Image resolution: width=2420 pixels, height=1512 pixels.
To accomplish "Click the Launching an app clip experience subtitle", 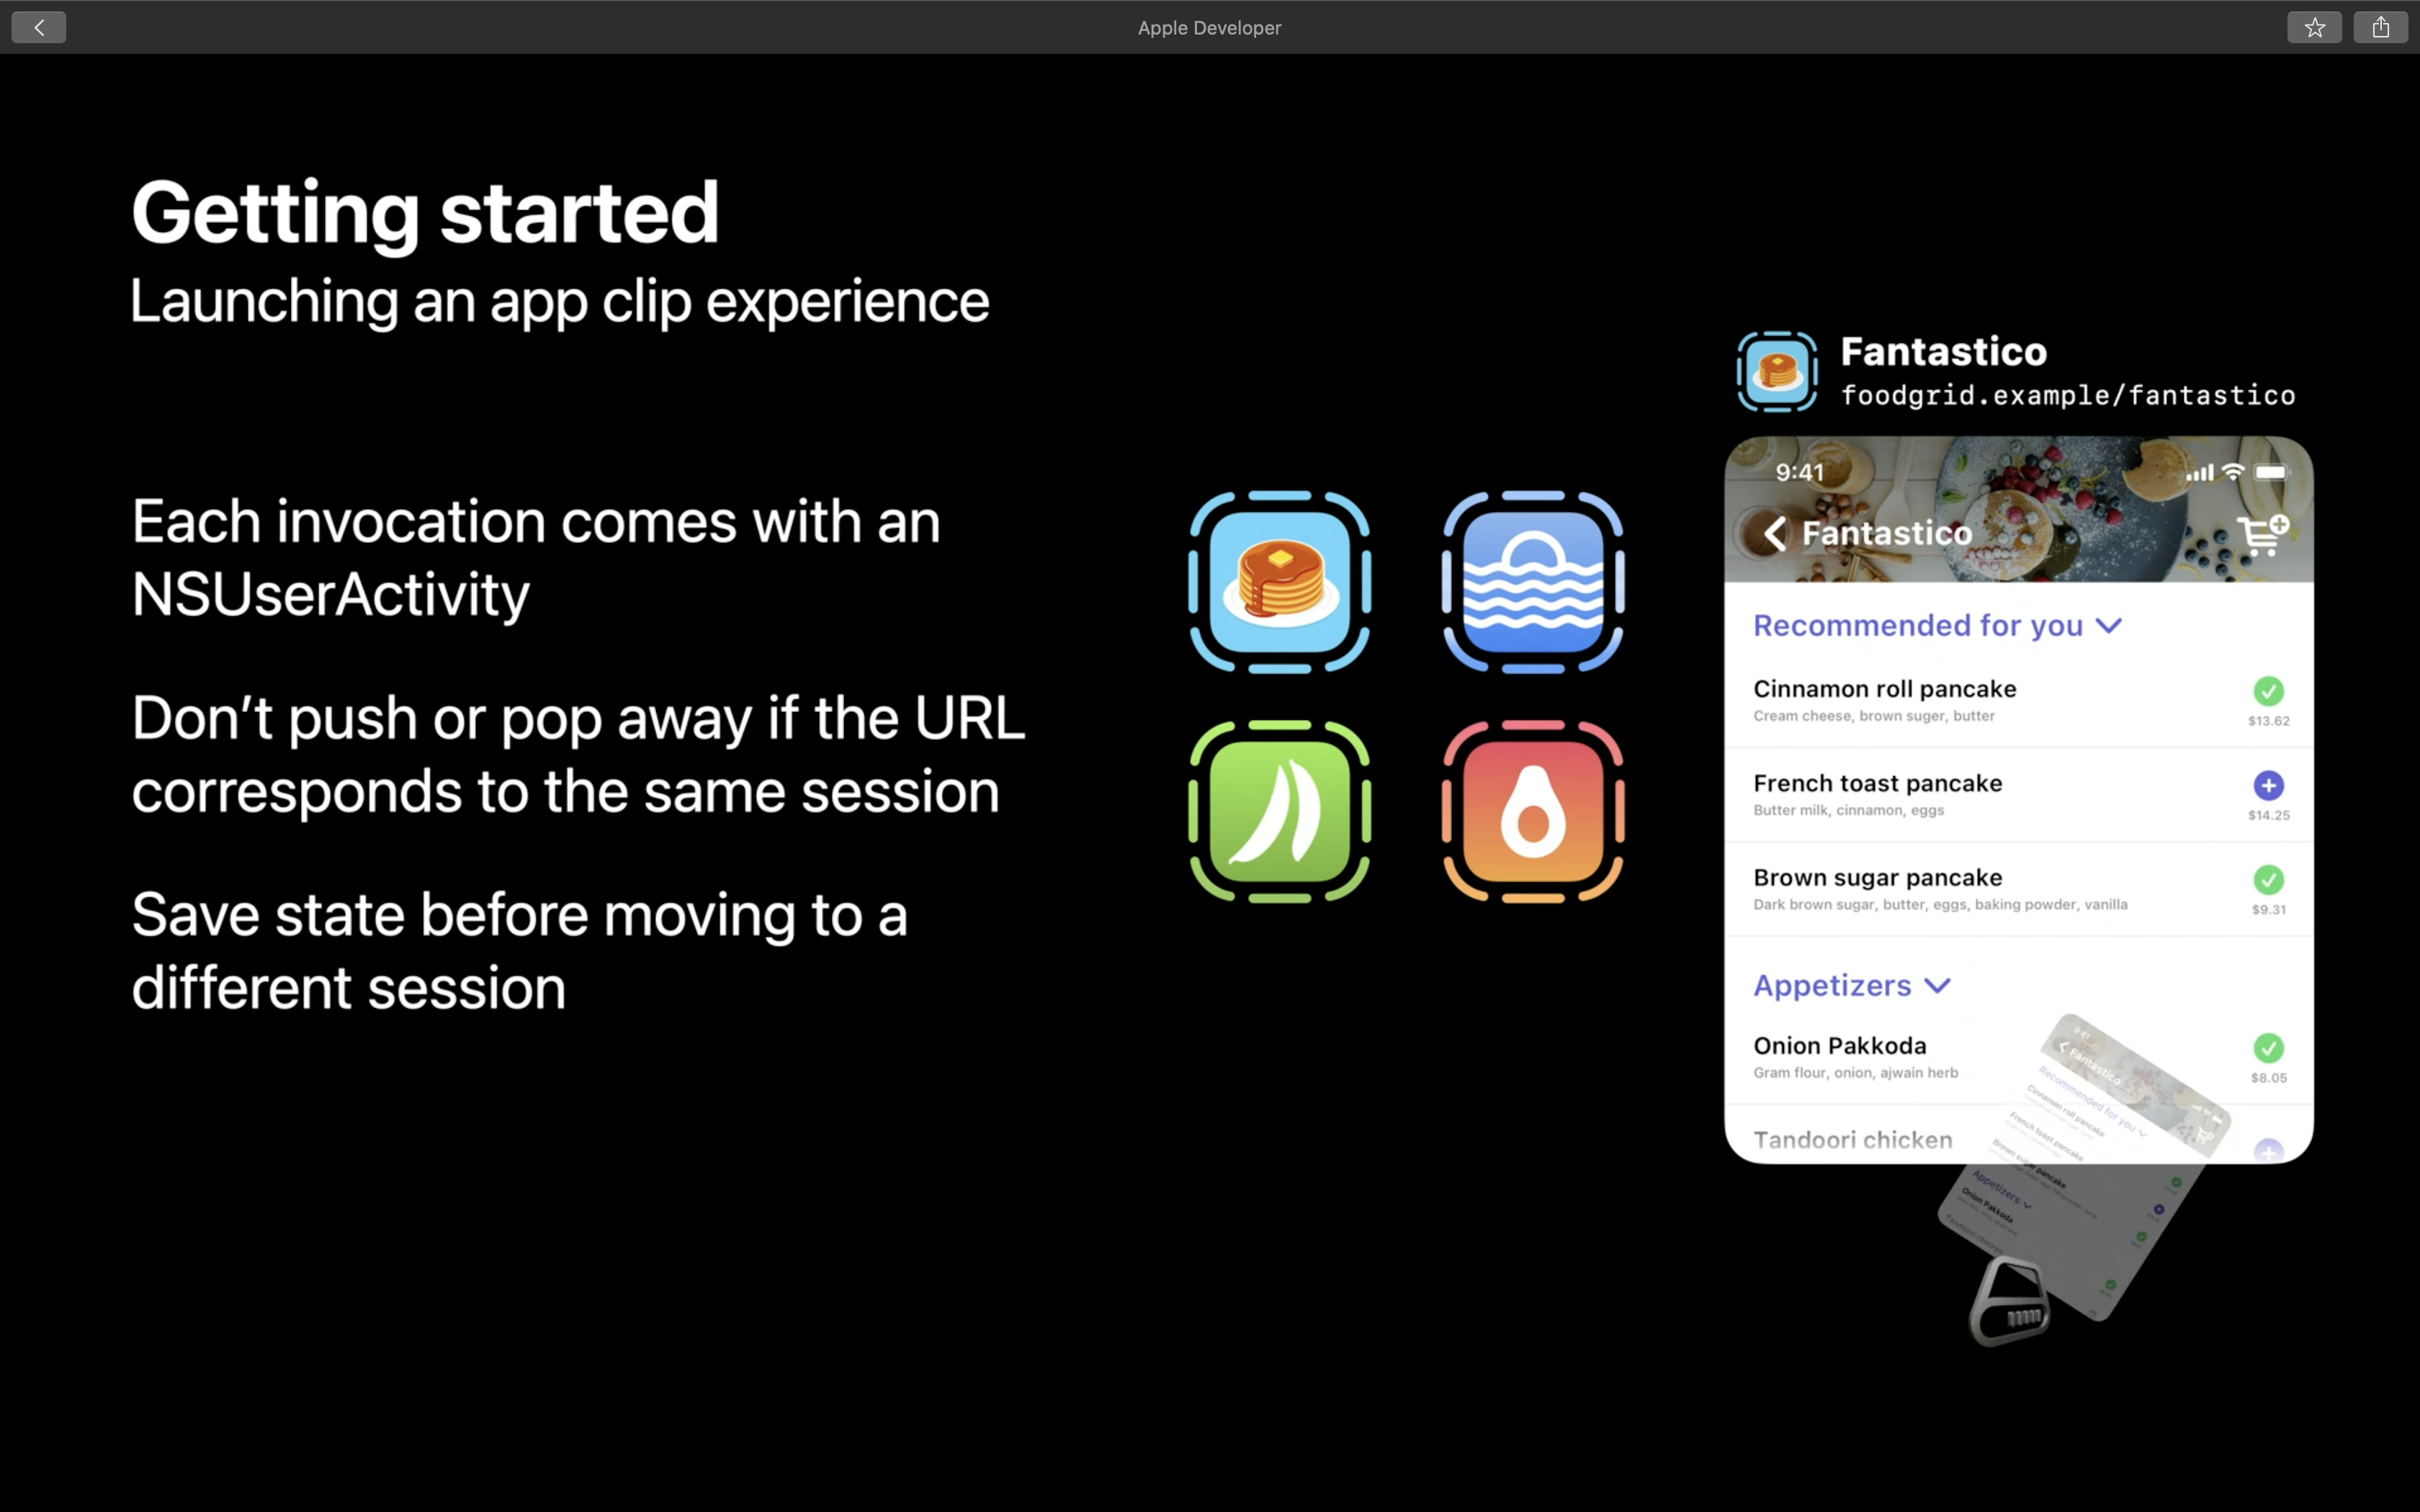I will coord(560,303).
